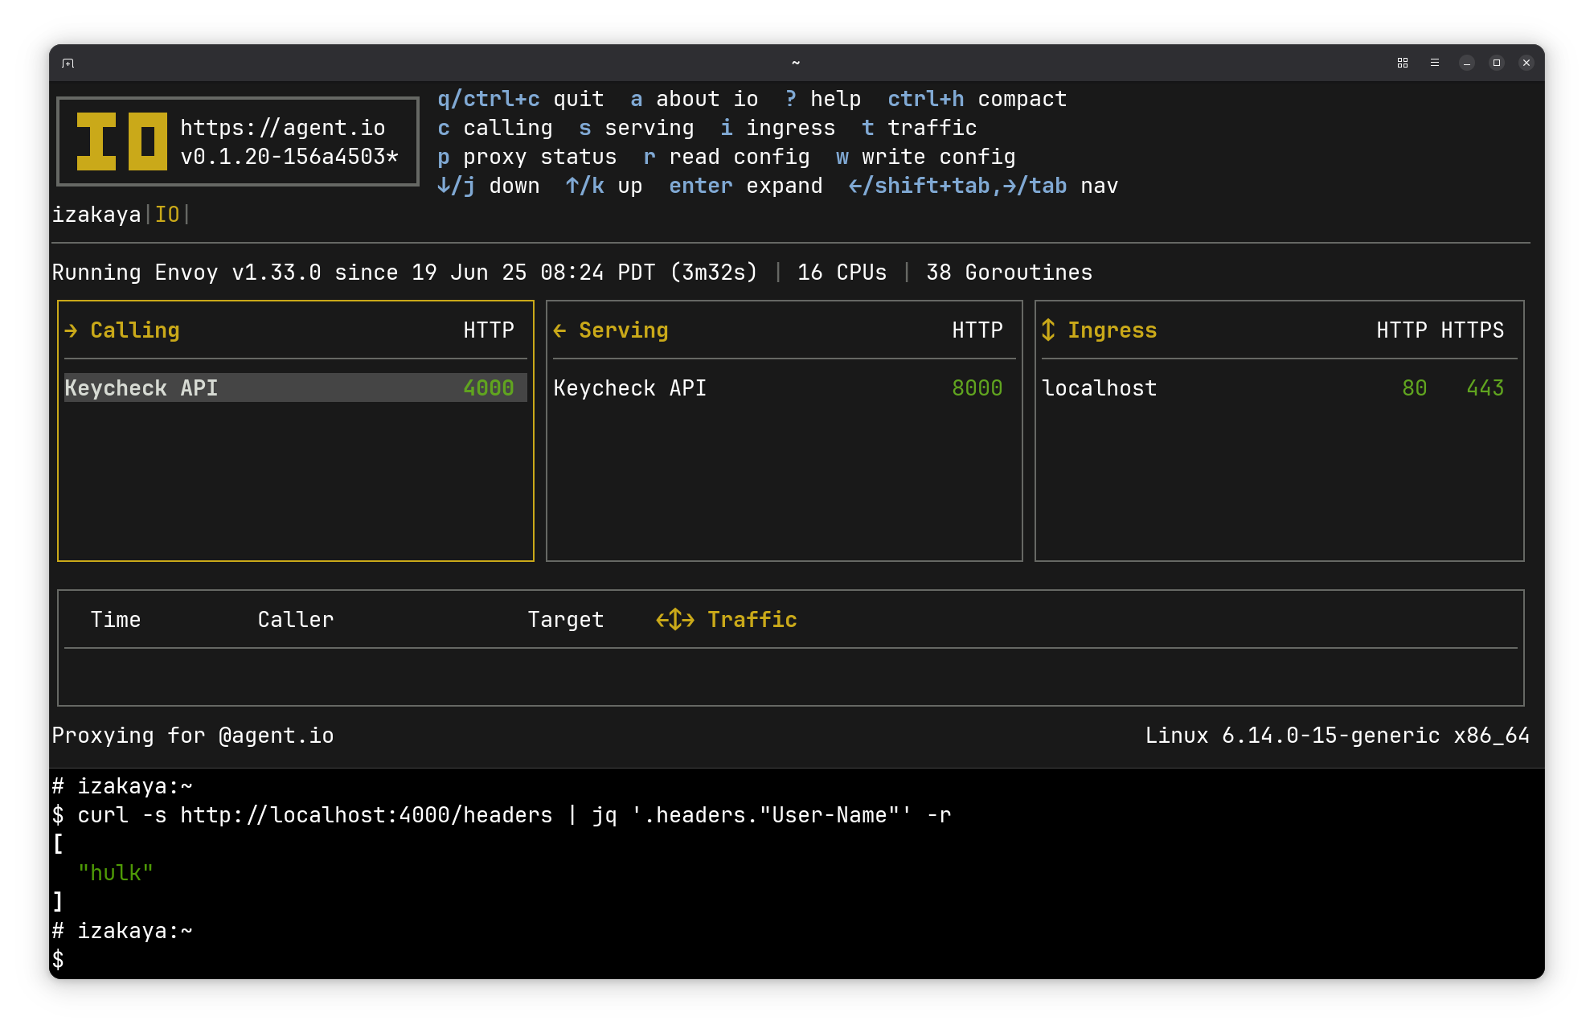This screenshot has height=1033, width=1594.
Task: Click the yellow IO breadcrumb label
Action: 167,215
